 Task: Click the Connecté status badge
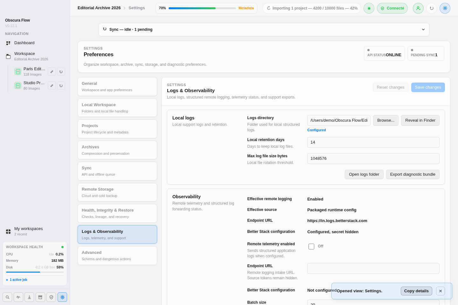(392, 8)
